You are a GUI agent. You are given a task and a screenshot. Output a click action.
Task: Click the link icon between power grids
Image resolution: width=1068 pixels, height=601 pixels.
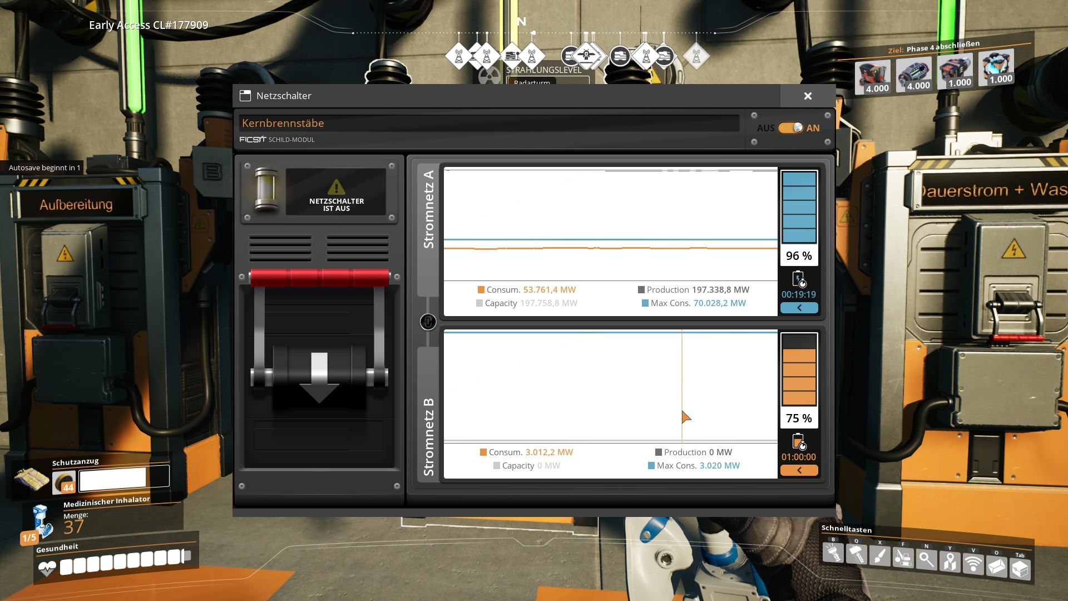[428, 322]
